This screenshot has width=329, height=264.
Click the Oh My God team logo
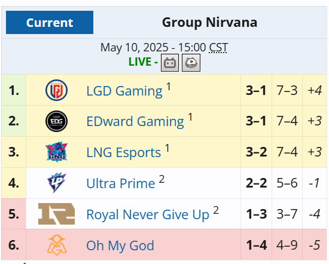[x=56, y=245]
